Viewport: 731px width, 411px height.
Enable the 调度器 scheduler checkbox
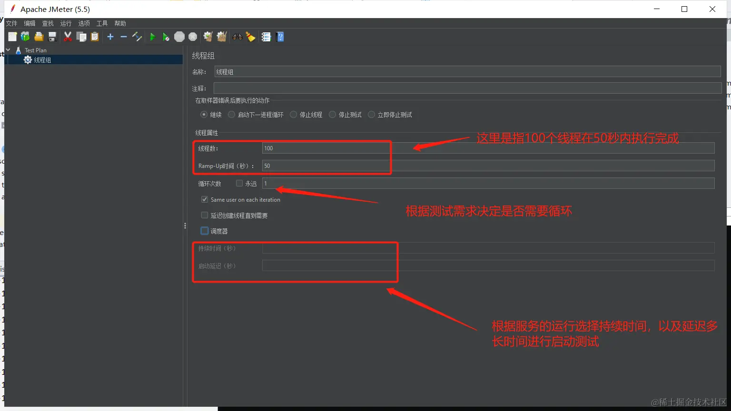coord(205,231)
